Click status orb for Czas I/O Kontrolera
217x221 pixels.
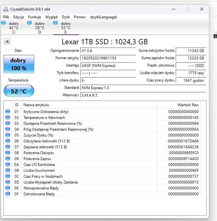(8, 164)
